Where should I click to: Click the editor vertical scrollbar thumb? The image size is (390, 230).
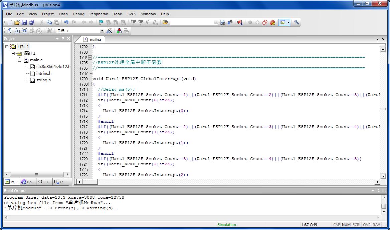383,109
